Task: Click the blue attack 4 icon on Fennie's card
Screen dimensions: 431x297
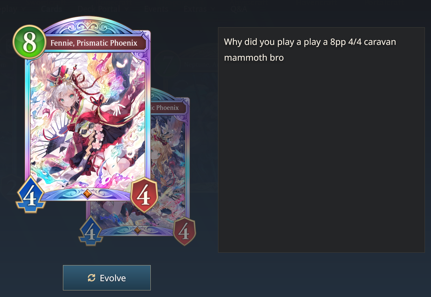Action: pos(31,195)
